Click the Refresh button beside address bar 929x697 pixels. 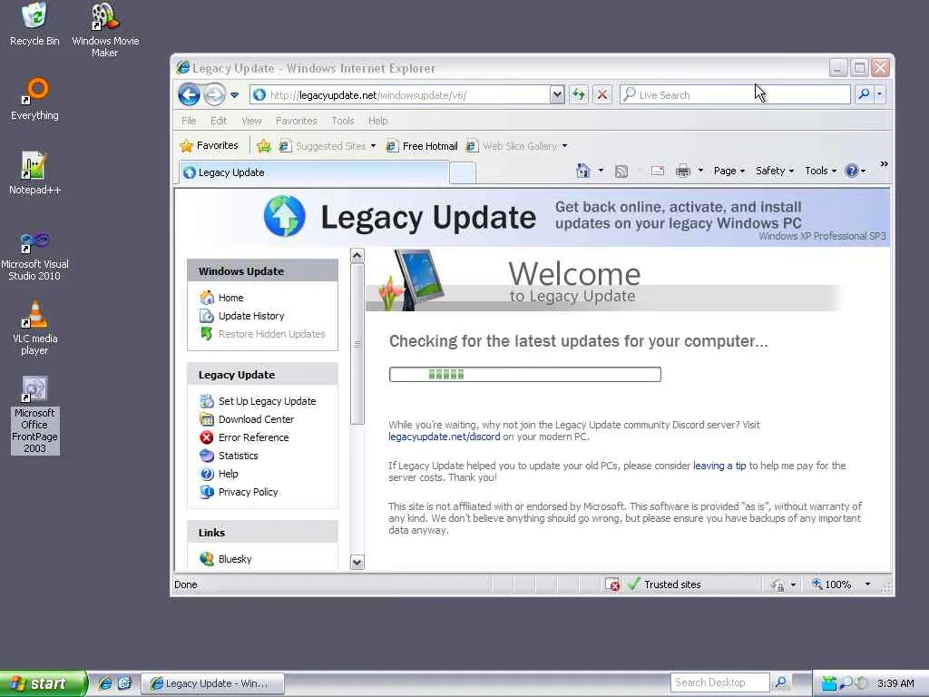pyautogui.click(x=578, y=94)
